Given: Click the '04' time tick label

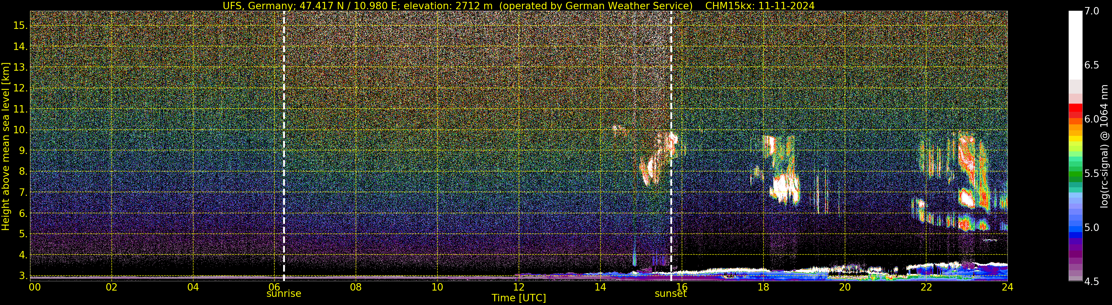Looking at the screenshot, I should [x=193, y=287].
